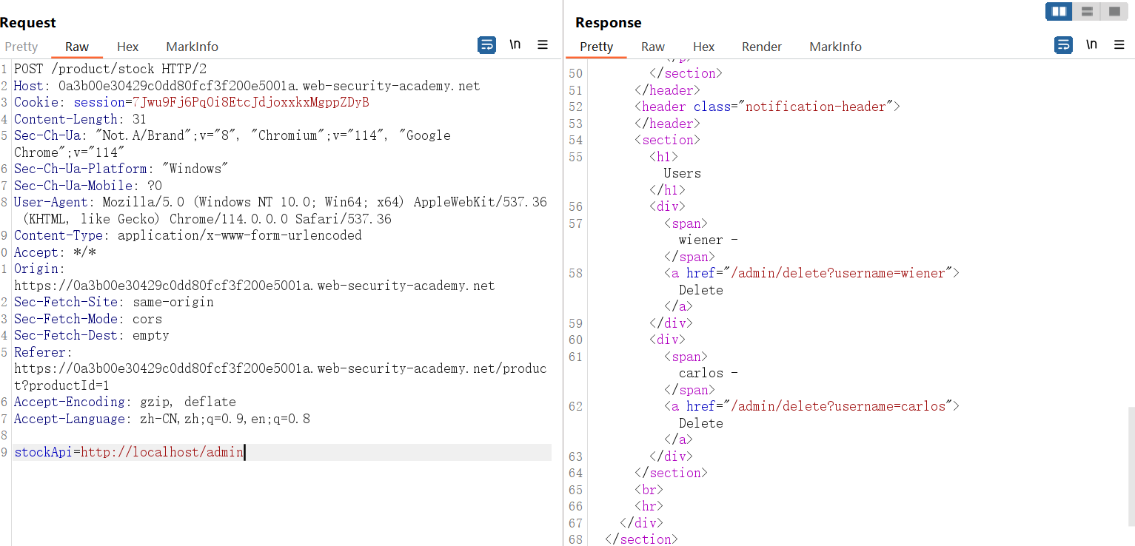Toggle word wrap icon in Request panel

(x=486, y=45)
